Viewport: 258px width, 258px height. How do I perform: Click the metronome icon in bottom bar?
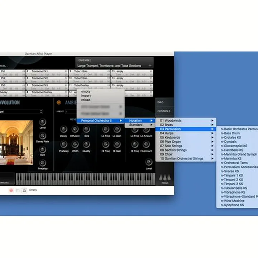24,190
